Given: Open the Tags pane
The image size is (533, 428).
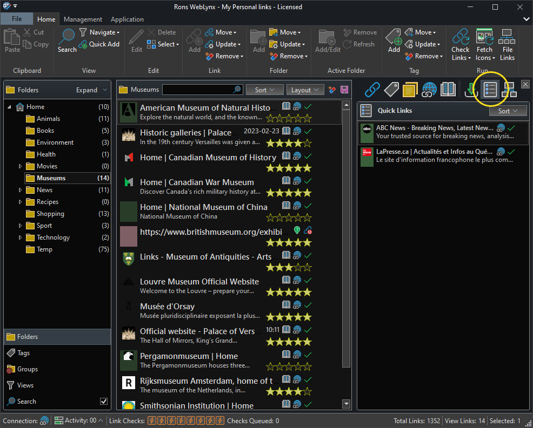Looking at the screenshot, I should (57, 353).
